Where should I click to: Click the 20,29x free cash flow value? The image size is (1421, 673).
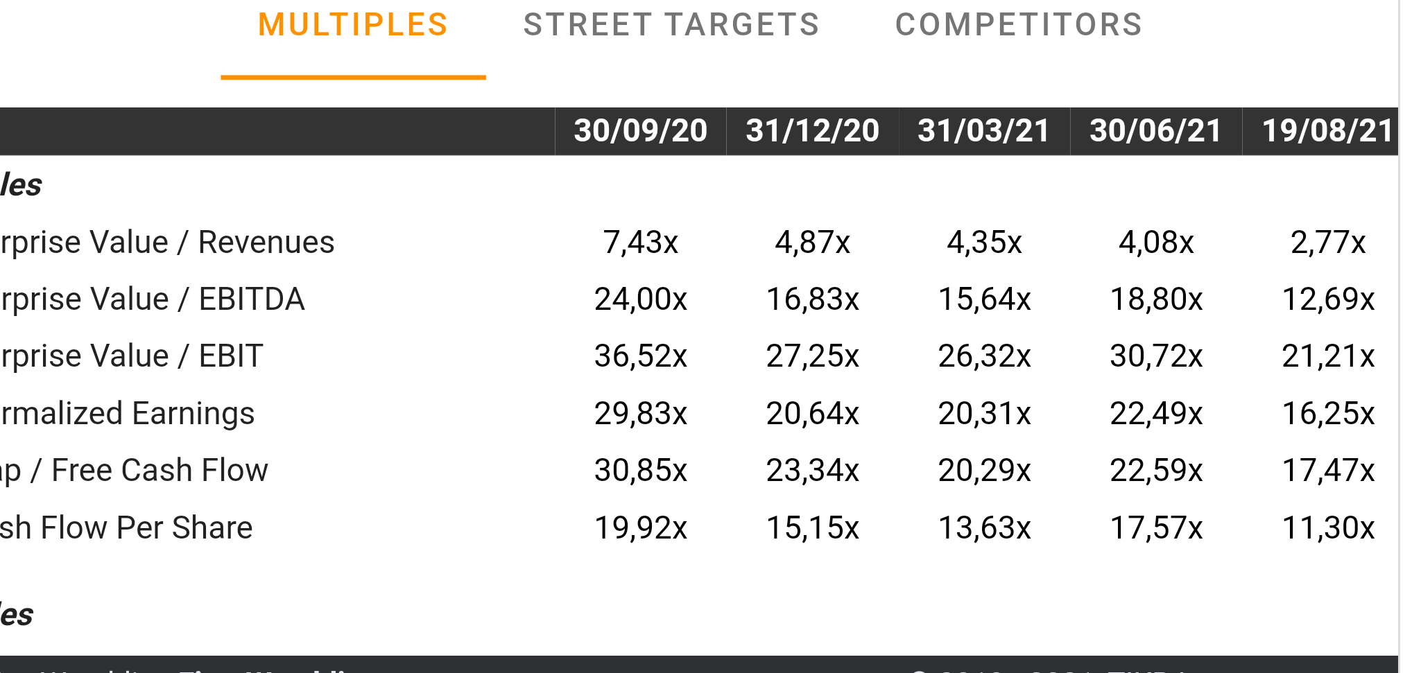pyautogui.click(x=984, y=471)
